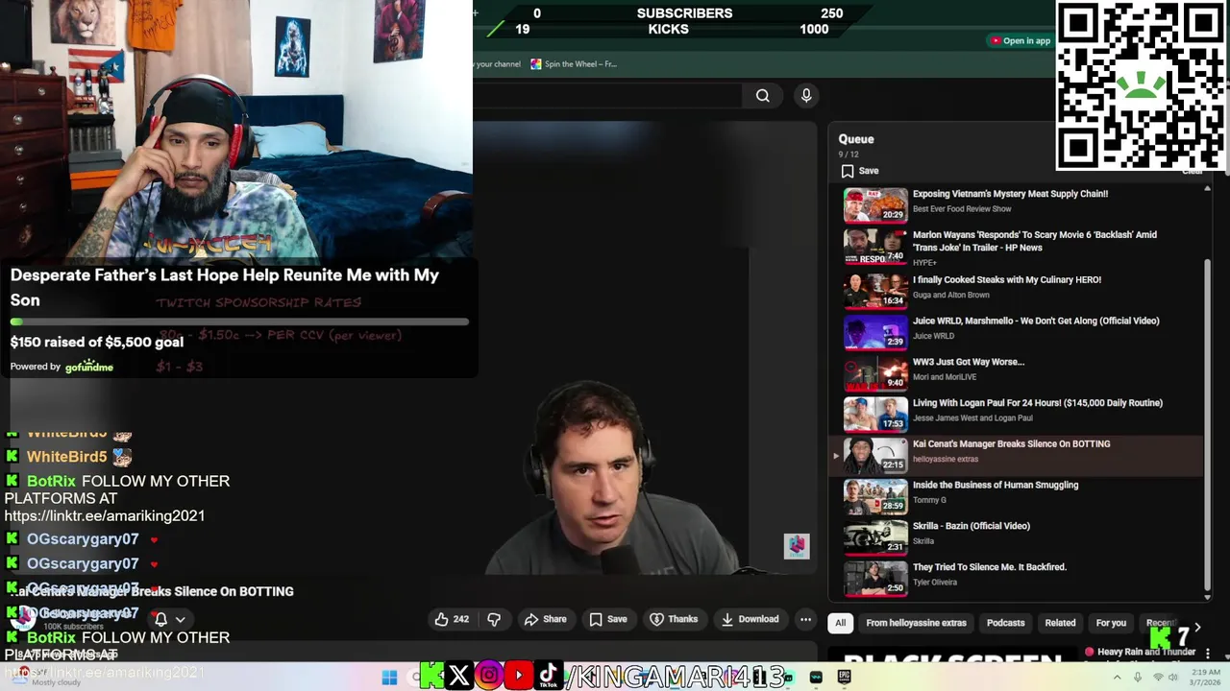This screenshot has width=1230, height=691.
Task: Select the For you filter chip
Action: [1111, 623]
